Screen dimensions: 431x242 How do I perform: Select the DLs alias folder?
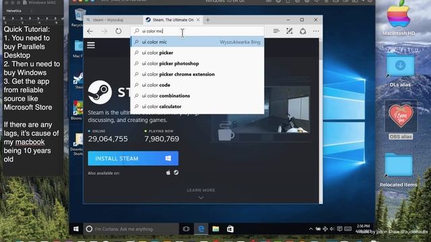click(400, 71)
